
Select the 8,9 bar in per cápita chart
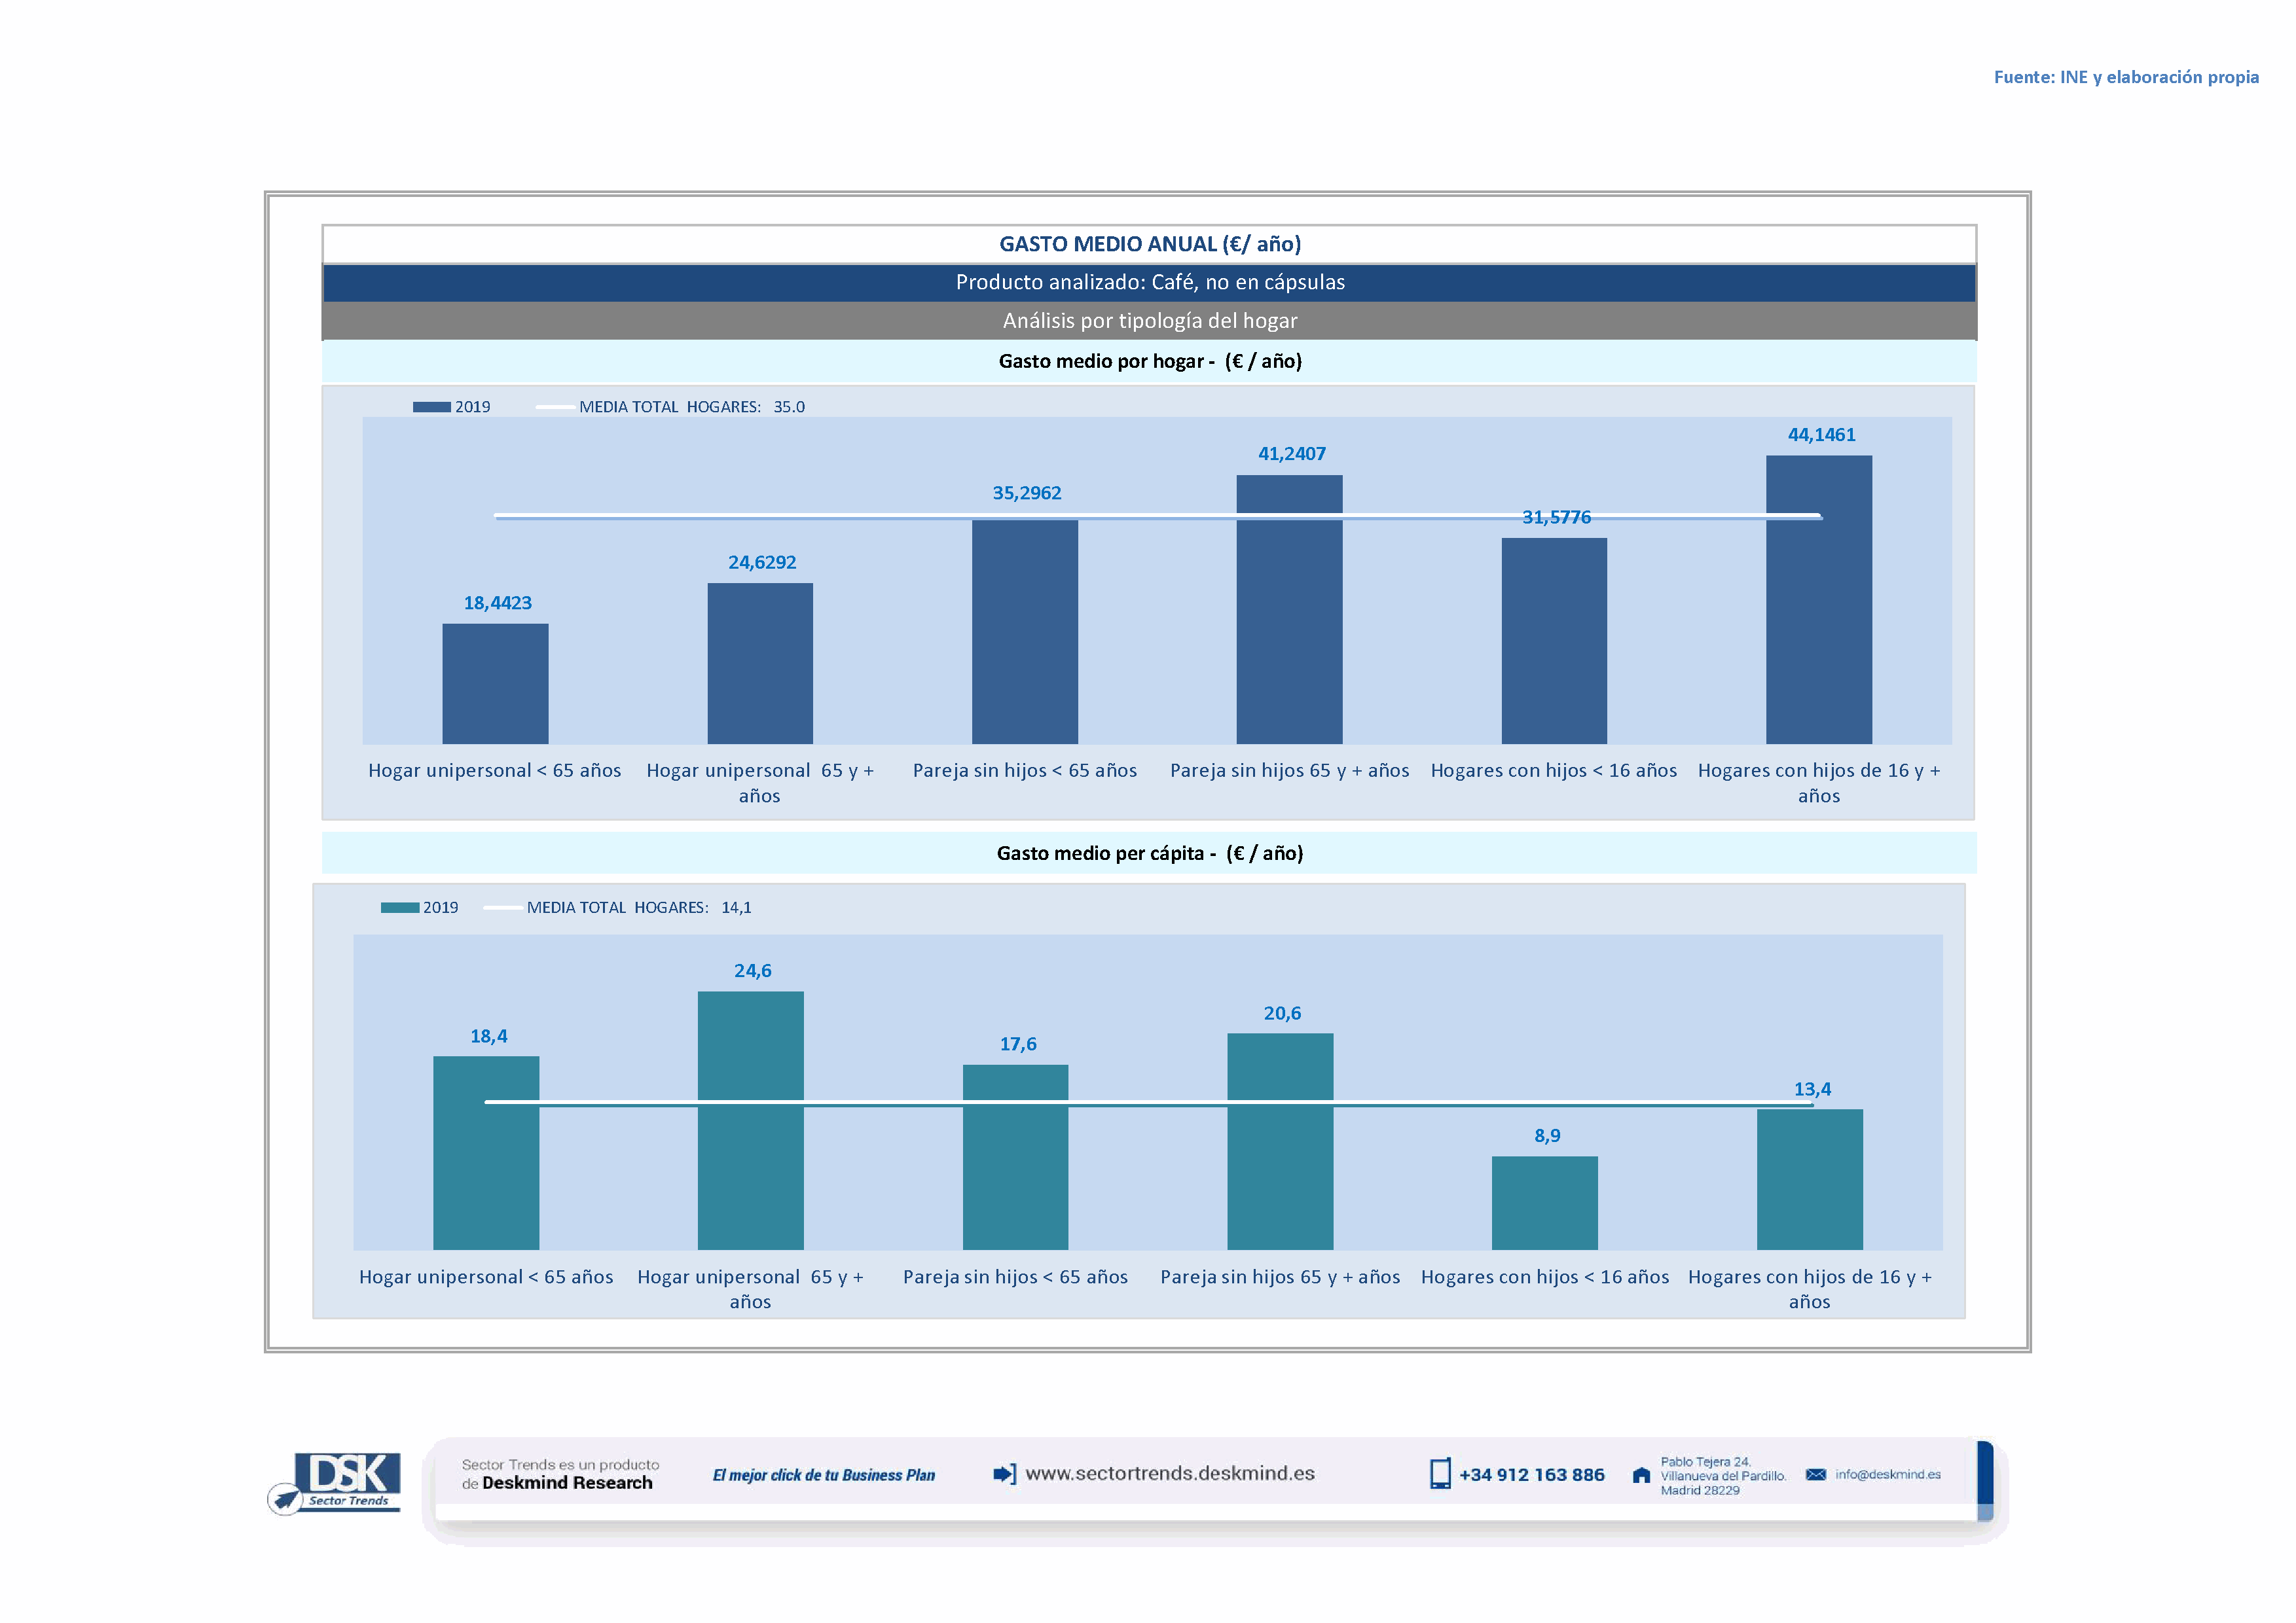tap(1544, 1202)
